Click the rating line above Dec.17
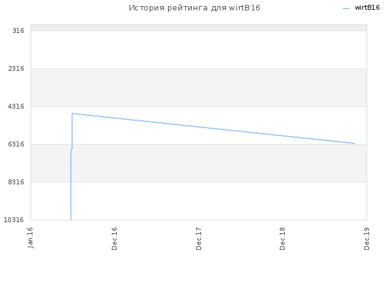 point(199,127)
